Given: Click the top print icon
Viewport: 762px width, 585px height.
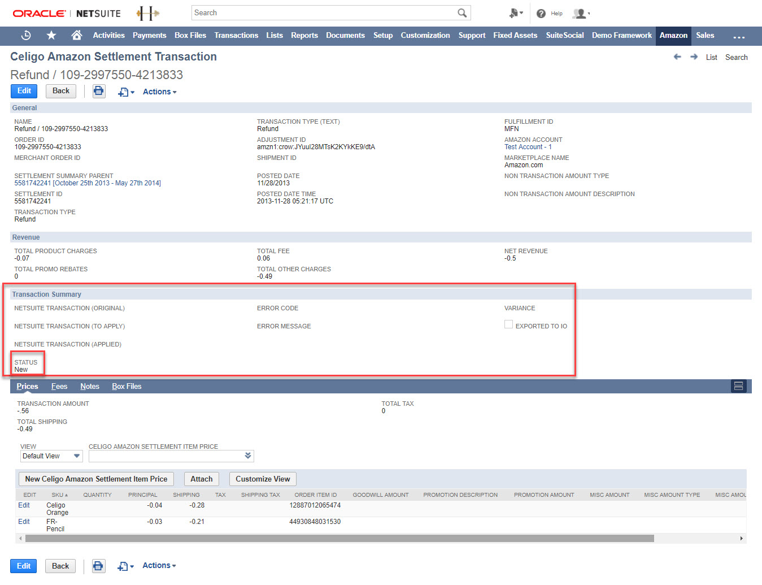Looking at the screenshot, I should 99,91.
